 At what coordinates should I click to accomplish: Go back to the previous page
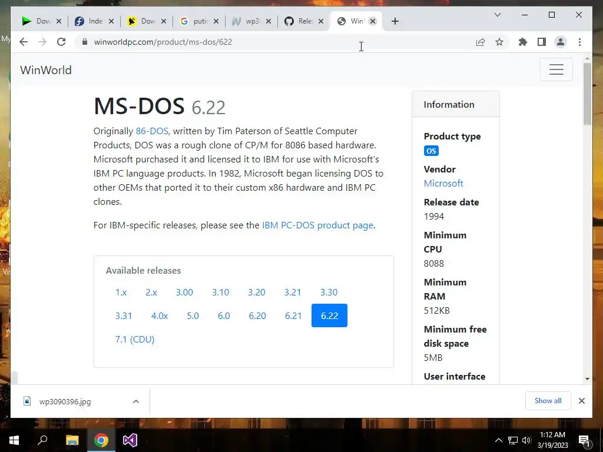click(24, 42)
